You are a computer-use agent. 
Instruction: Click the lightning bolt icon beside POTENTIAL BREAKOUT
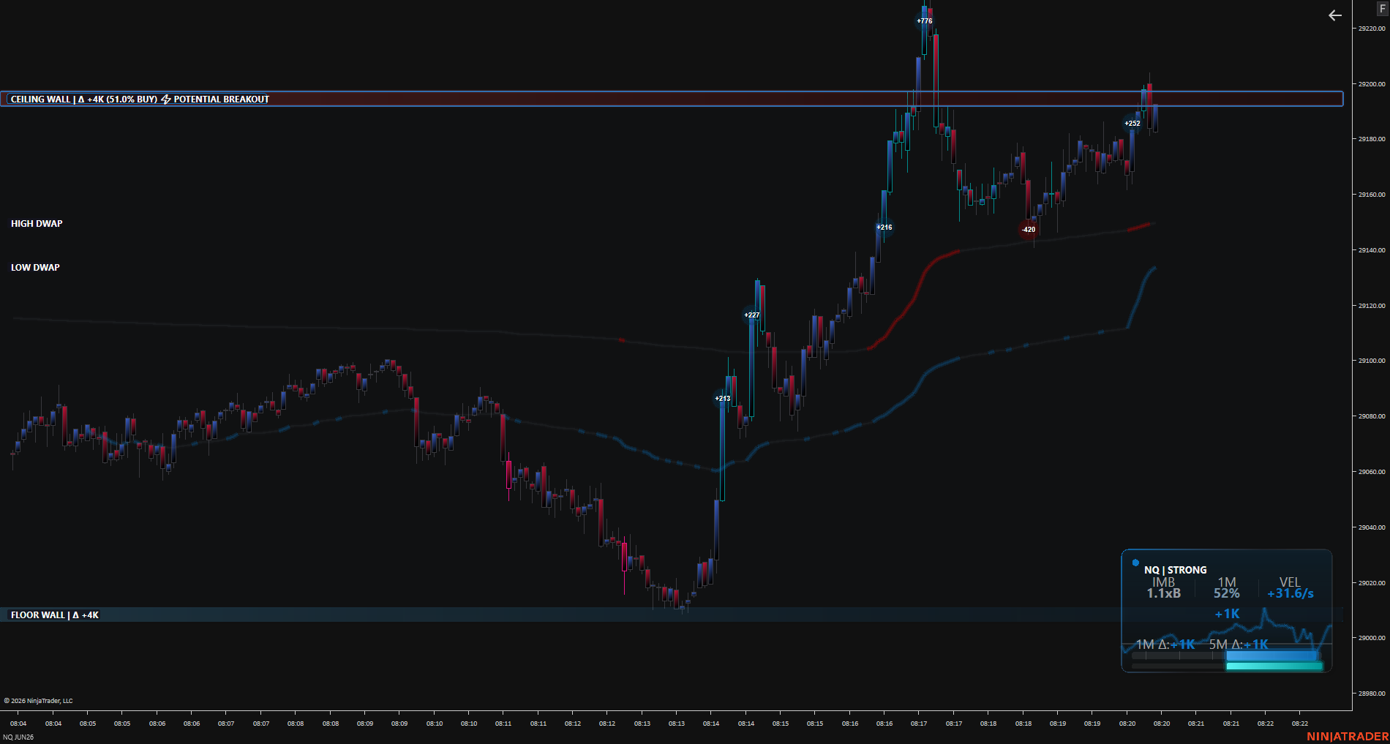[166, 99]
